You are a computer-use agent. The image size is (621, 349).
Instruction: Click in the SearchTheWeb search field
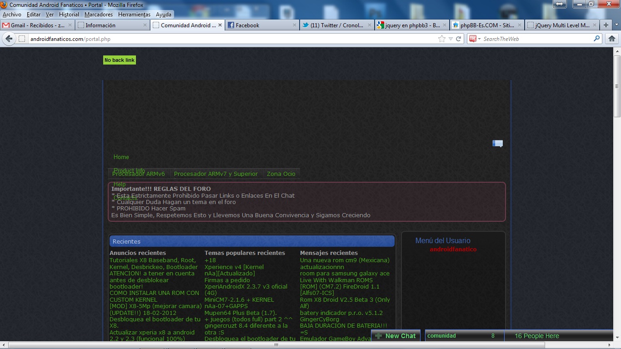536,39
